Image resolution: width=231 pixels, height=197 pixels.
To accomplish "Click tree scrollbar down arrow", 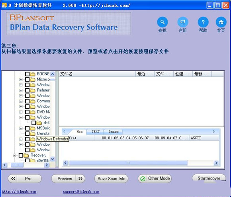I will click(x=53, y=159).
